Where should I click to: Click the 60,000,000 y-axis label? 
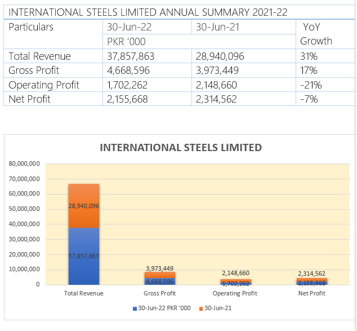24,194
